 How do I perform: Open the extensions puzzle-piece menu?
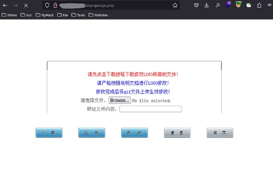coord(259,5)
